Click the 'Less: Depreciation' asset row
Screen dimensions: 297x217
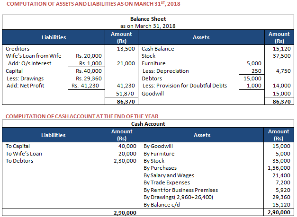point(166,71)
